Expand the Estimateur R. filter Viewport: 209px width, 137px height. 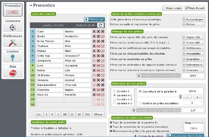[193, 65]
